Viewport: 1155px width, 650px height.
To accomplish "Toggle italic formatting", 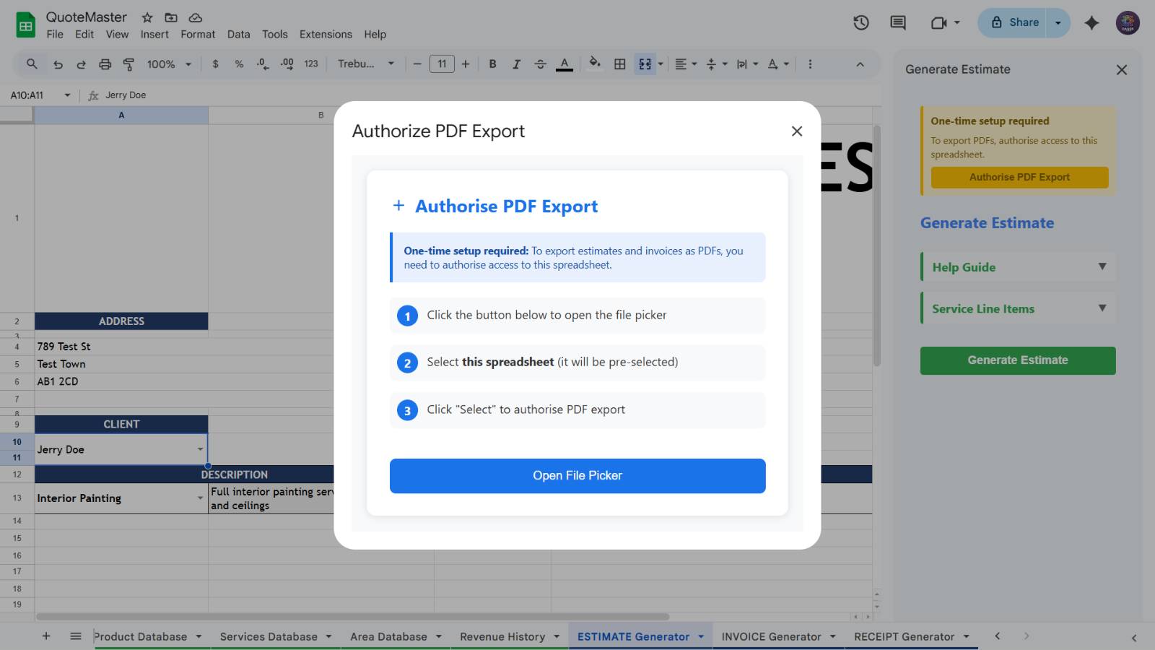I will 516,64.
